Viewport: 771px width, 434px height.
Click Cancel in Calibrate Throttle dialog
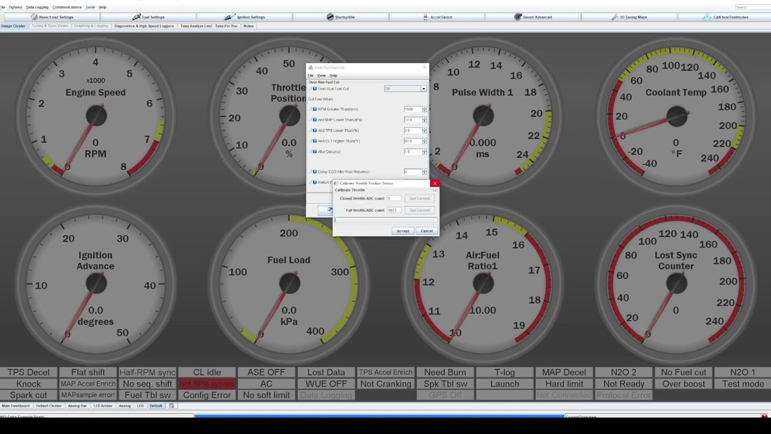tap(426, 231)
